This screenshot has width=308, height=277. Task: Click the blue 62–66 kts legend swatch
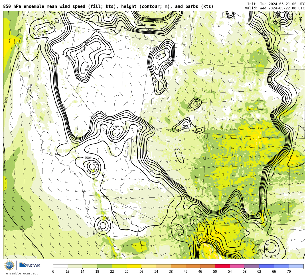[267, 266]
